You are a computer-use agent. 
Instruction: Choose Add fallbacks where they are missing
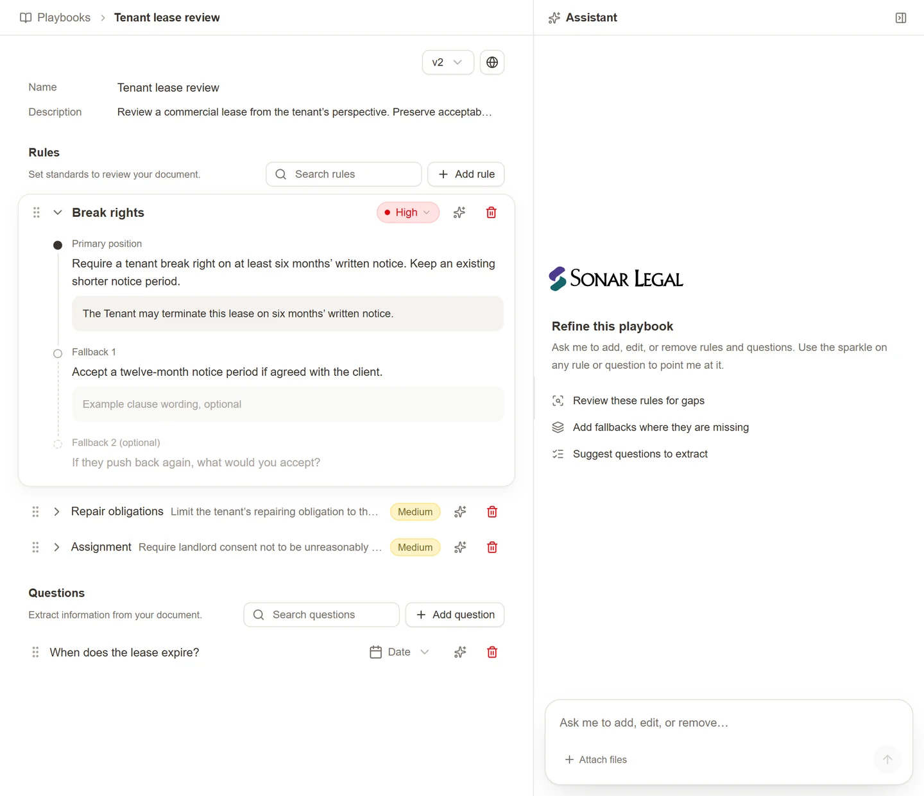pos(651,427)
